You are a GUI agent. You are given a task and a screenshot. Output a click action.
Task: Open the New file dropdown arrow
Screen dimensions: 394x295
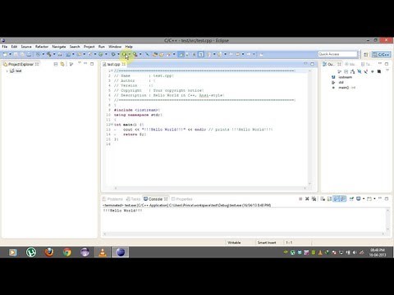10,54
